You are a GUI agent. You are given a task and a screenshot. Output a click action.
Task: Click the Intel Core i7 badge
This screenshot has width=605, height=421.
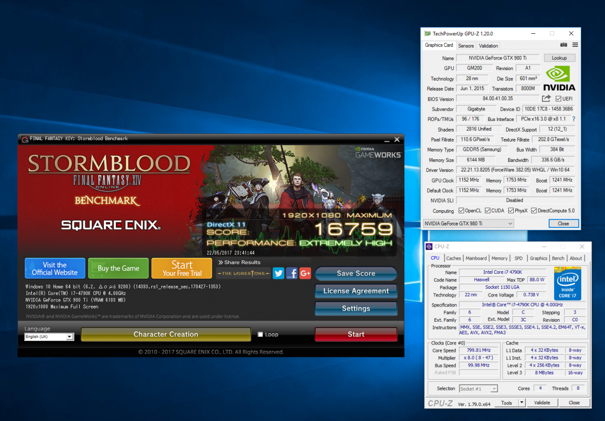point(568,283)
